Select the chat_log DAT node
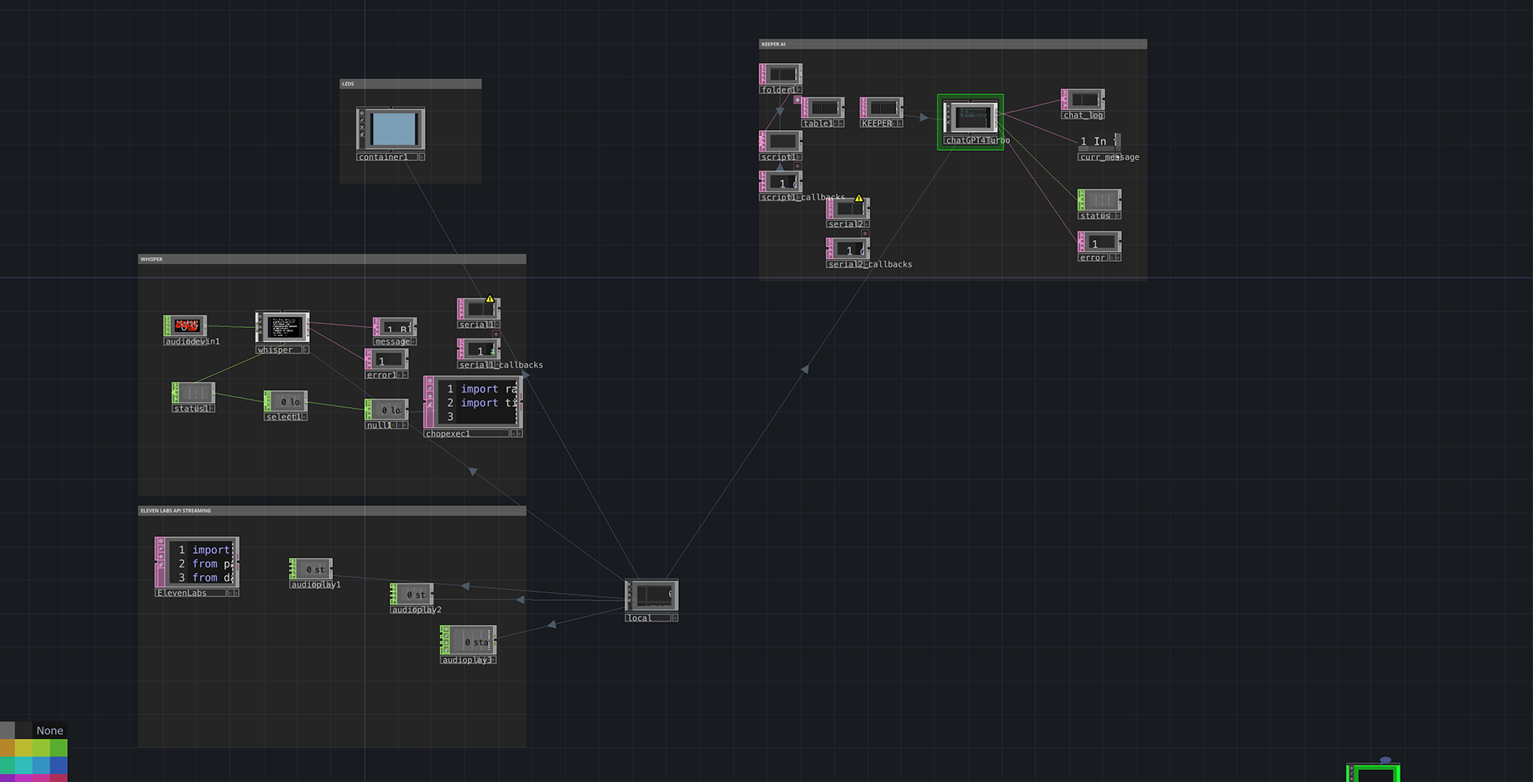Viewport: 1533px width, 782px height. pyautogui.click(x=1083, y=100)
